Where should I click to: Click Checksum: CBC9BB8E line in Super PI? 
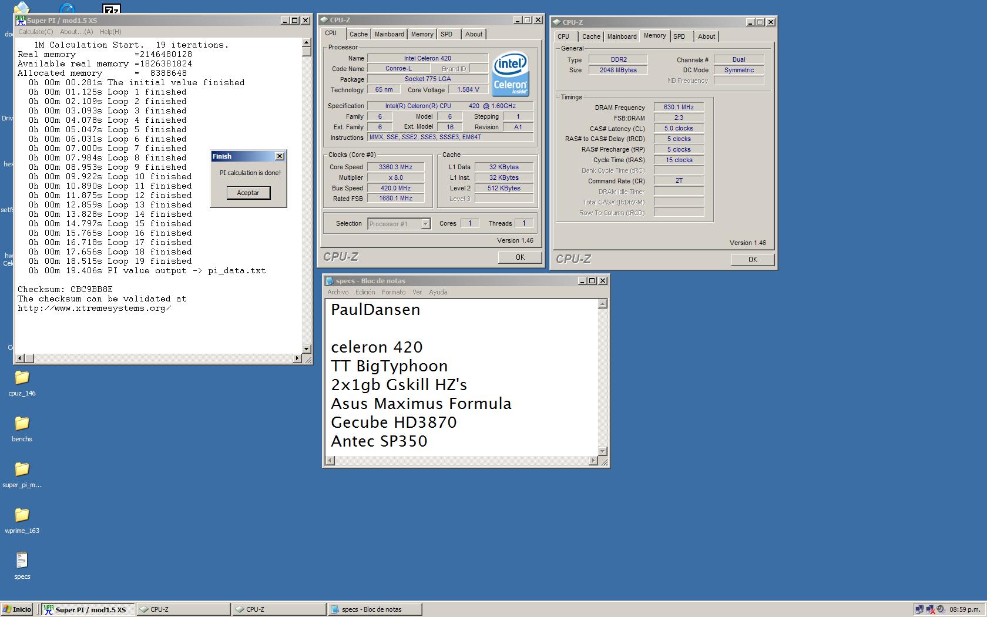pyautogui.click(x=65, y=289)
